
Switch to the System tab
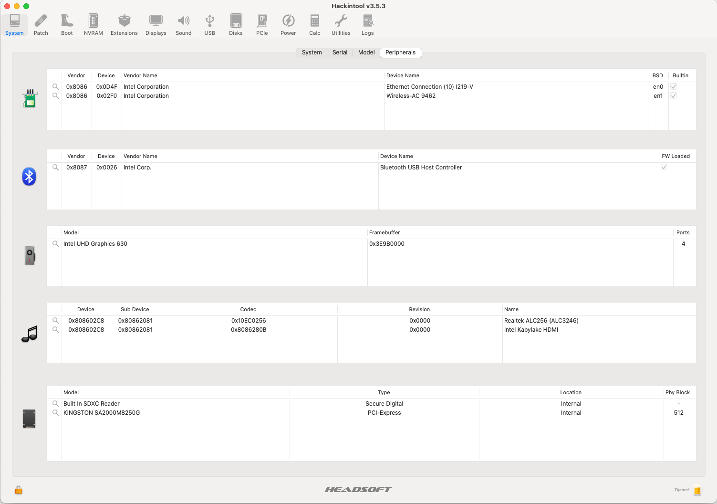click(x=312, y=52)
